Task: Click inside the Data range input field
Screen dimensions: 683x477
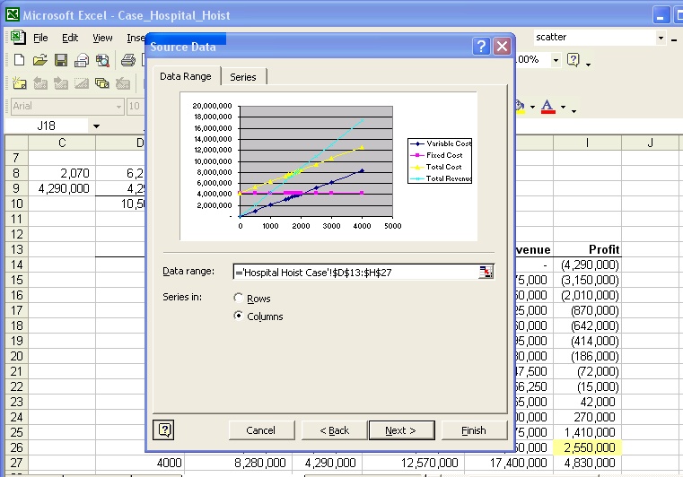Action: 355,272
